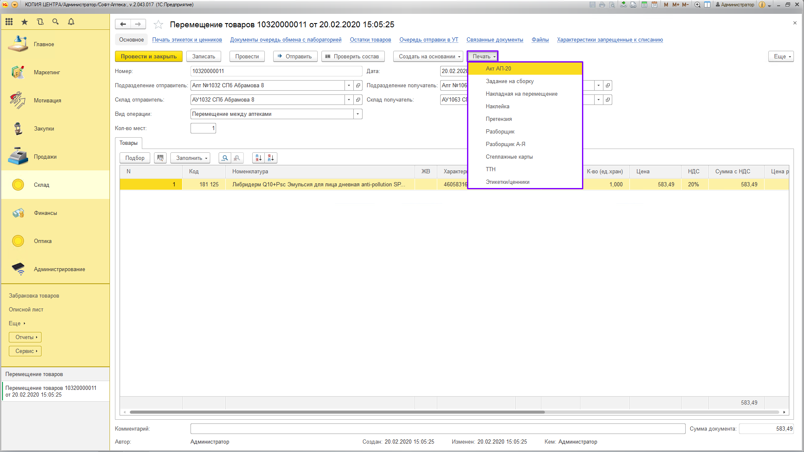Expand the Заполнить dropdown
804x452 pixels.
192,158
